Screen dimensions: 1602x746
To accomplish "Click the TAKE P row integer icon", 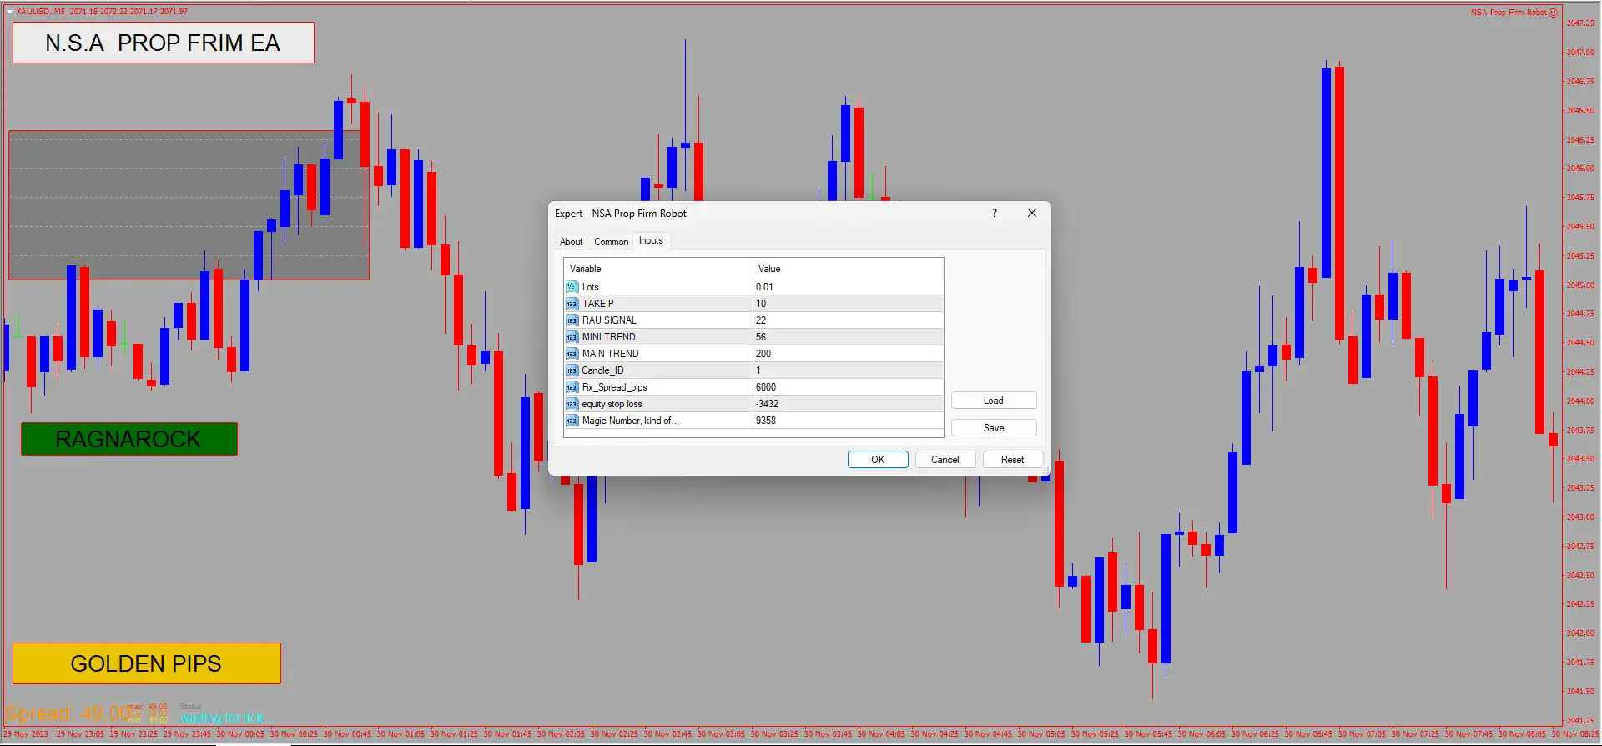I will click(x=572, y=304).
